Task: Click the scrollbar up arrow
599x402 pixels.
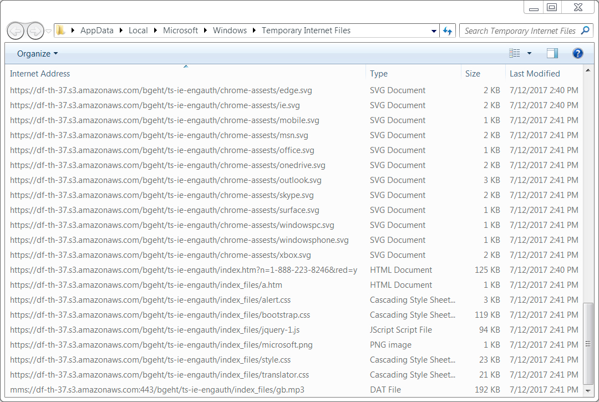Action: (588, 70)
